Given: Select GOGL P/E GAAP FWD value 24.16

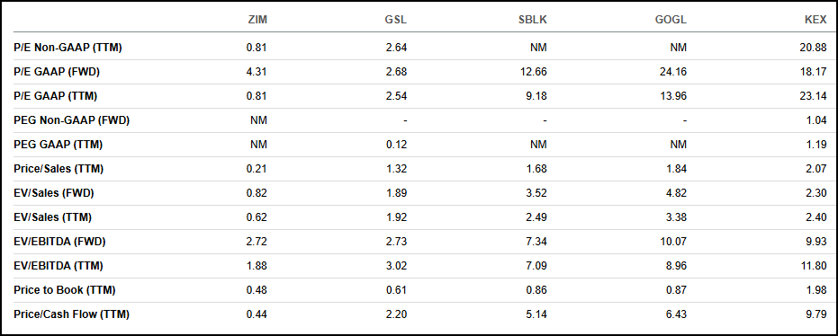Looking at the screenshot, I should [x=675, y=72].
